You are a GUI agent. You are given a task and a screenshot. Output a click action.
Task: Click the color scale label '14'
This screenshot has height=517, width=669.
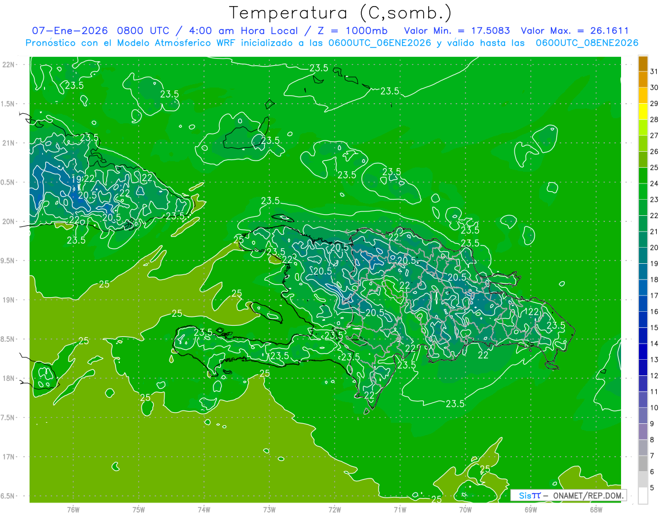[x=655, y=344]
